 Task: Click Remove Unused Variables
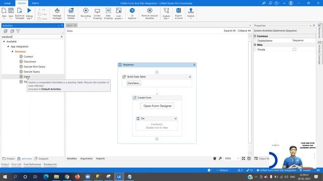coord(149,14)
